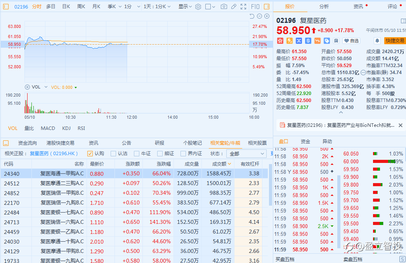Select the RSI indicator button

pos(81,128)
